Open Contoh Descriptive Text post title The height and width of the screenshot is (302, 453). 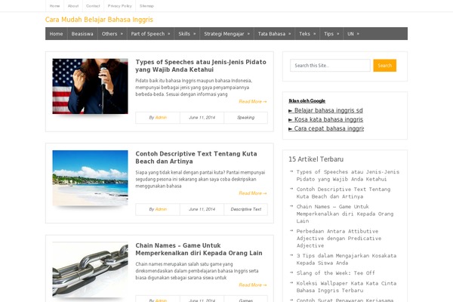point(196,158)
